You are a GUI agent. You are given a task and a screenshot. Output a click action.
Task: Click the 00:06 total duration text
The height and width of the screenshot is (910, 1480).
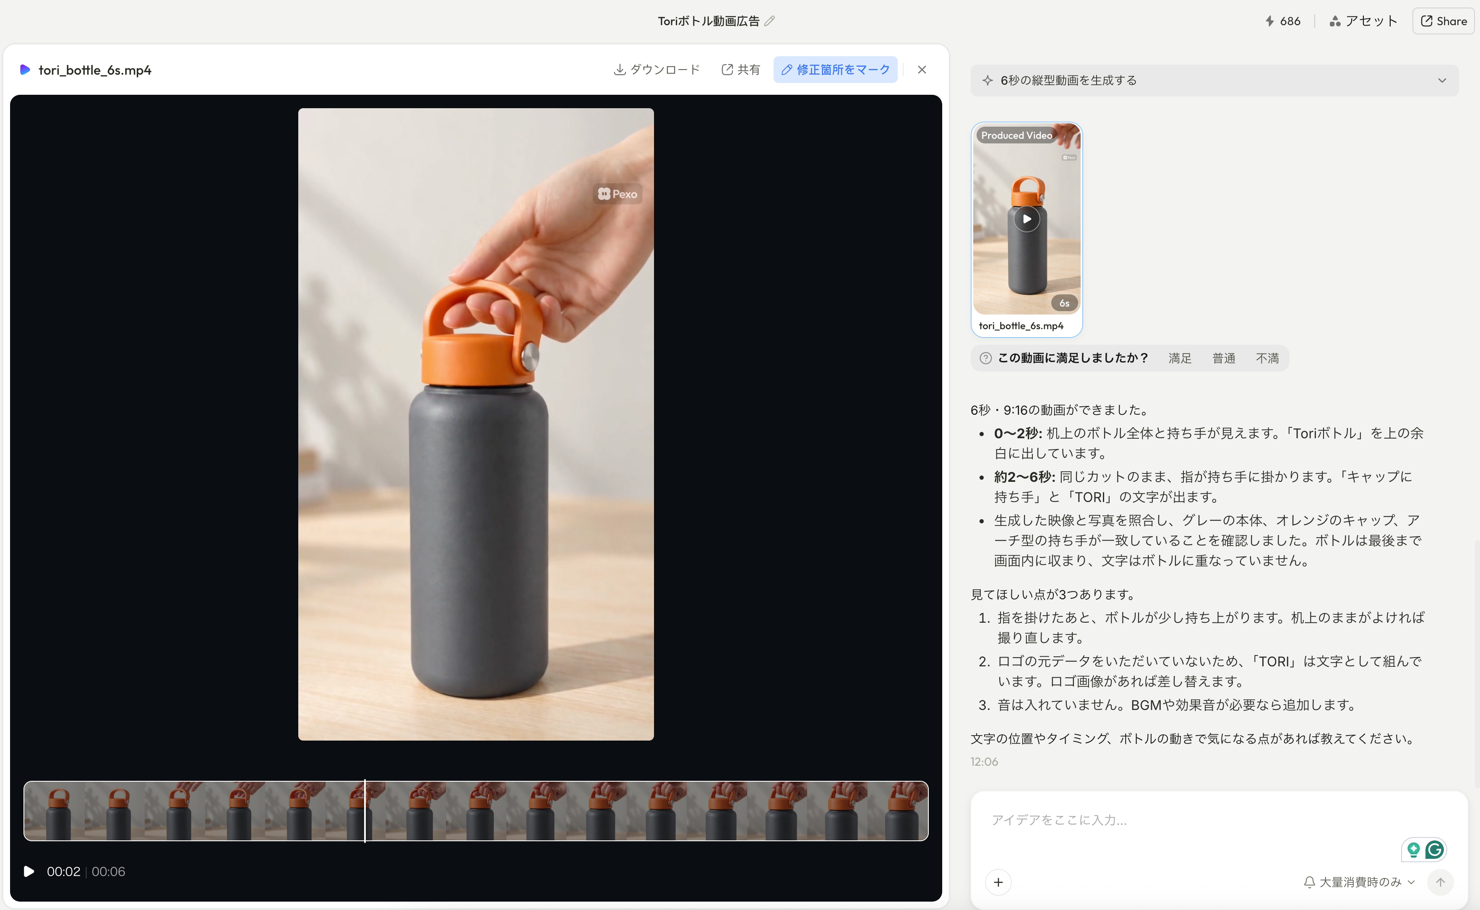[x=108, y=871]
